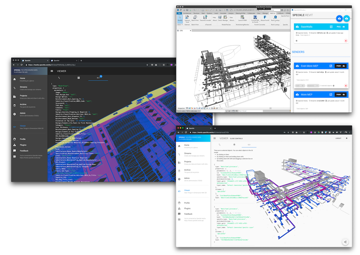
Task: Reload the page in the light browser window
Action: coord(186,132)
